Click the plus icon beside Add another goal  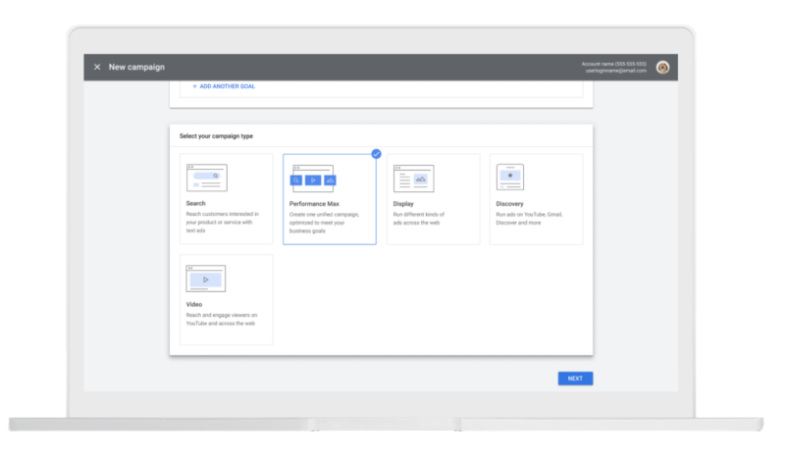[x=194, y=86]
